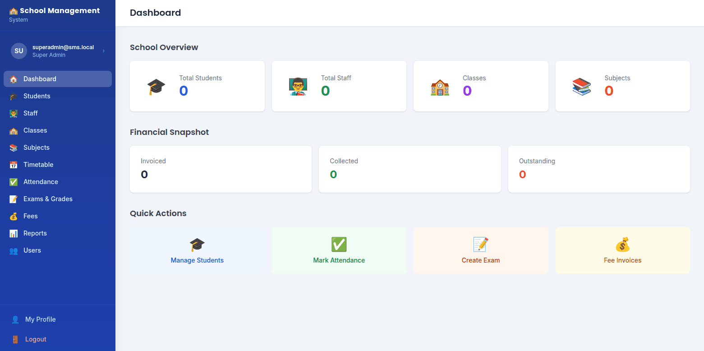Click the bar chart icon beside Reports
The image size is (704, 351).
click(14, 233)
